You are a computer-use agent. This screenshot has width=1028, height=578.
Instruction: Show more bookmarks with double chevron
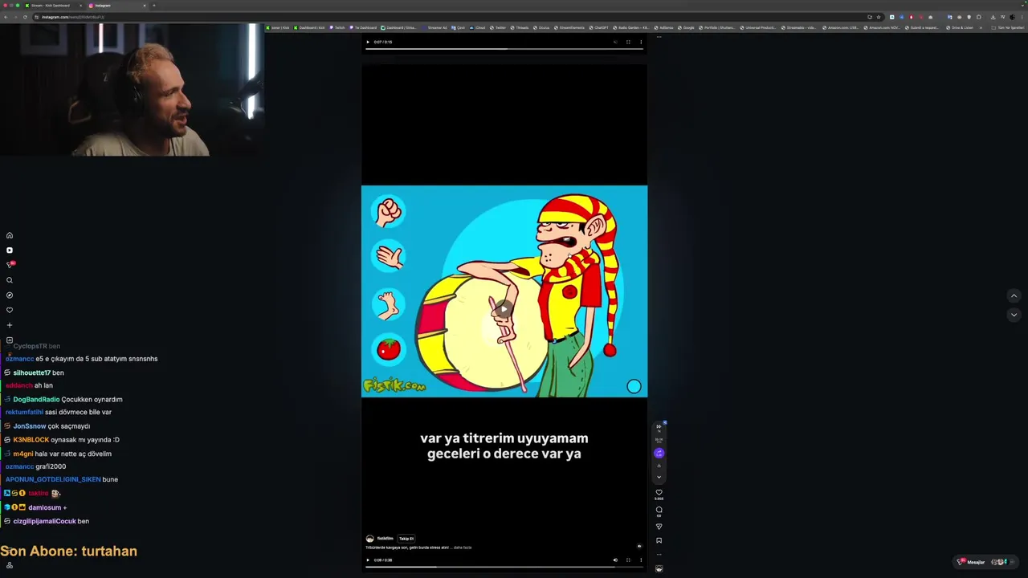[981, 27]
